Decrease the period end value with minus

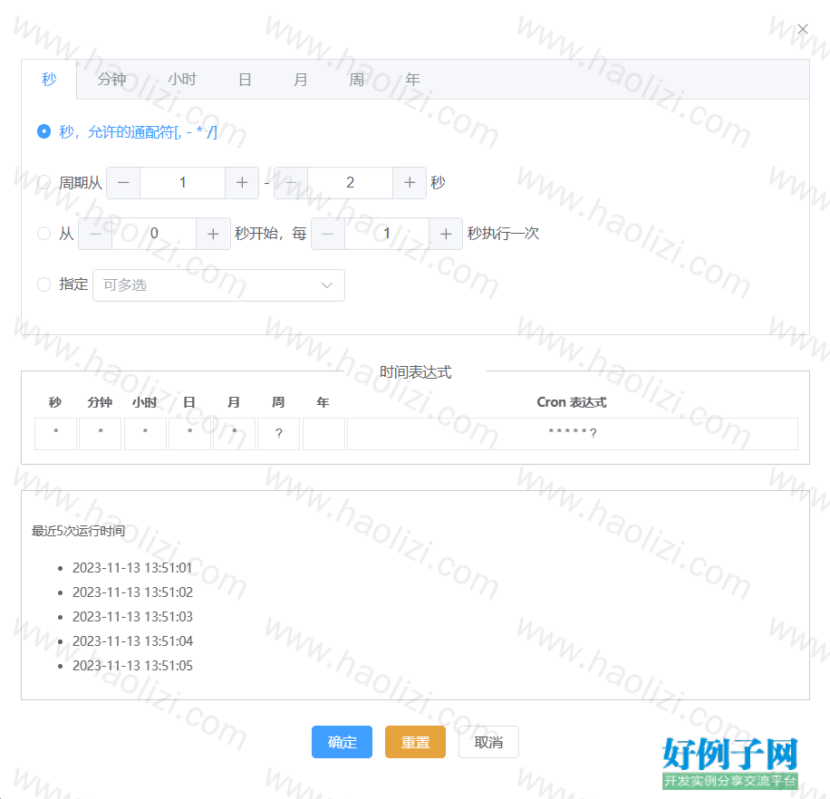pyautogui.click(x=291, y=183)
